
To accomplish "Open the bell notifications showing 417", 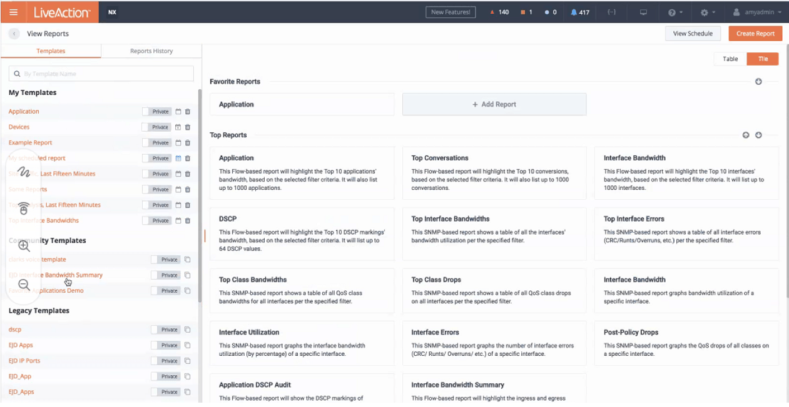I will pos(580,12).
